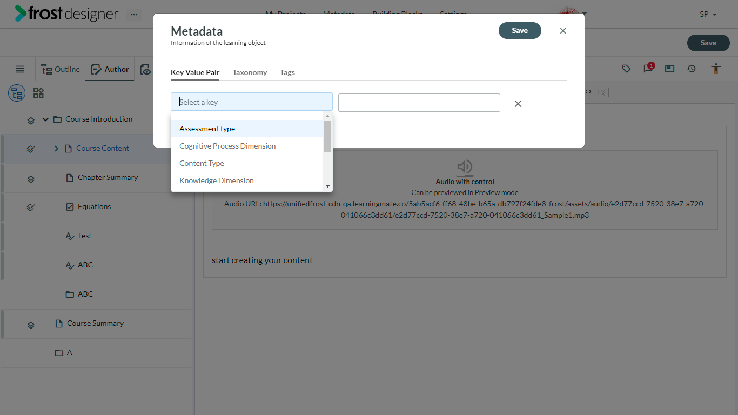
Task: Click layers icon beside Chapter Summary
Action: click(31, 178)
